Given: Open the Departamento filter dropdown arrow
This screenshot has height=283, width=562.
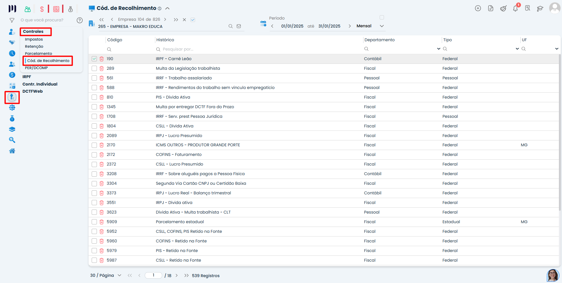Looking at the screenshot, I should (x=439, y=49).
